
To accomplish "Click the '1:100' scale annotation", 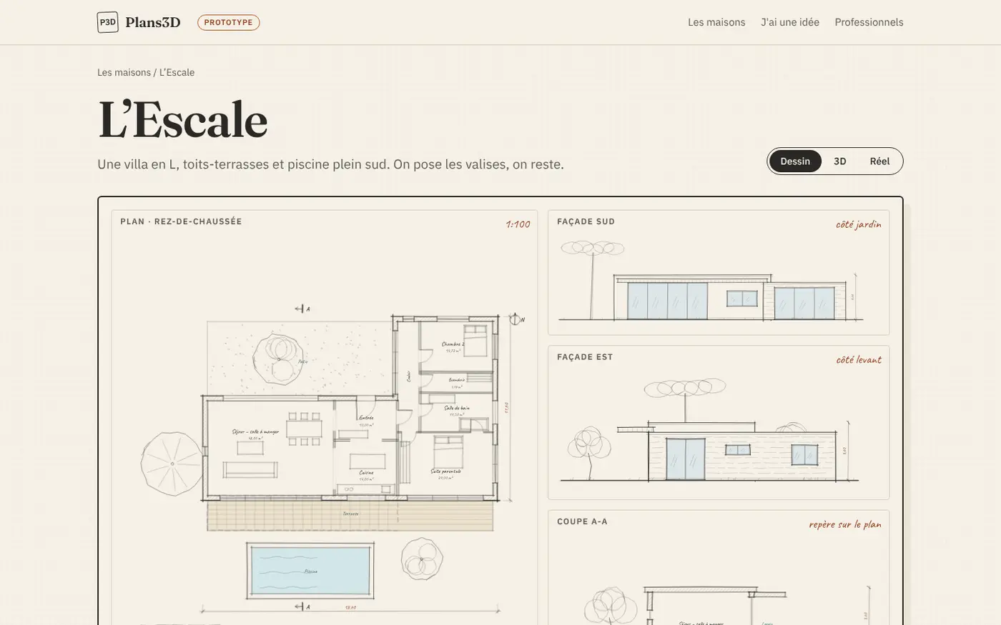I will [518, 224].
